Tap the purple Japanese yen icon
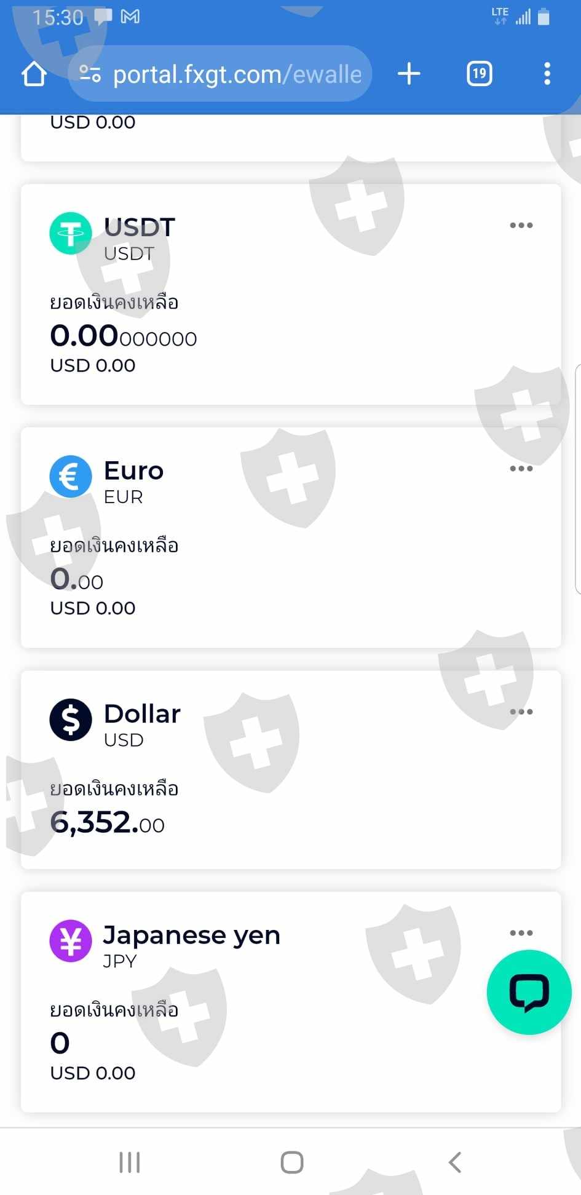This screenshot has height=1195, width=581. coord(71,940)
